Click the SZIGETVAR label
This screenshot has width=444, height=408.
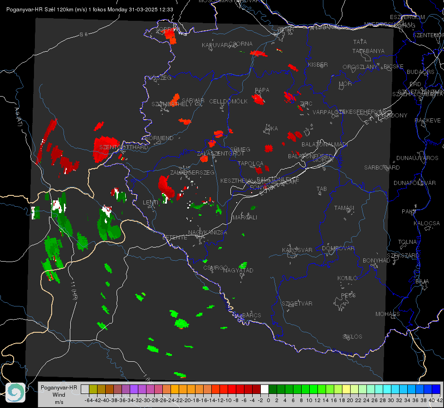coord(297,303)
